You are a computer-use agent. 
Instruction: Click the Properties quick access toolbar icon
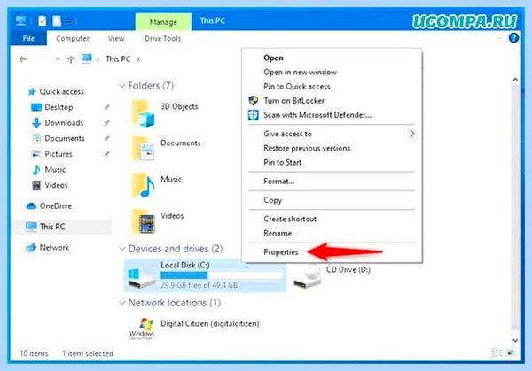[x=42, y=21]
